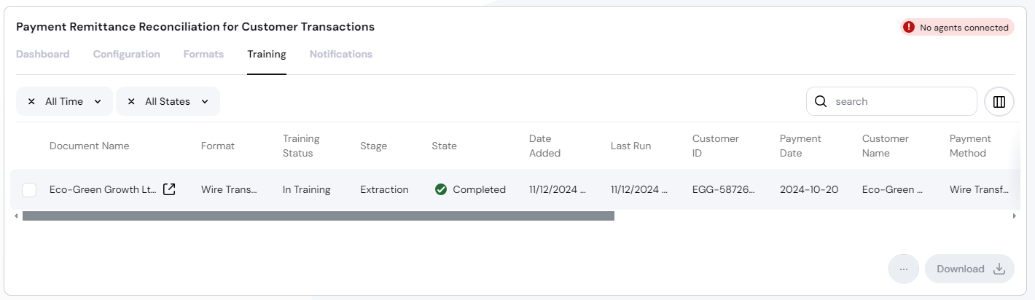Expand the All Time dropdown chevron
This screenshot has height=300, width=1035.
(x=98, y=101)
